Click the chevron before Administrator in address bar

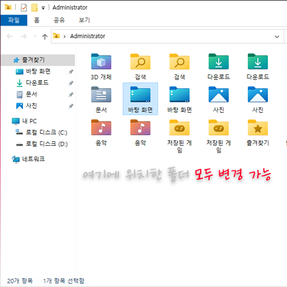[64, 36]
